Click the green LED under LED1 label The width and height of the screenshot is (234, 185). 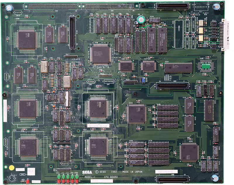tap(59, 177)
